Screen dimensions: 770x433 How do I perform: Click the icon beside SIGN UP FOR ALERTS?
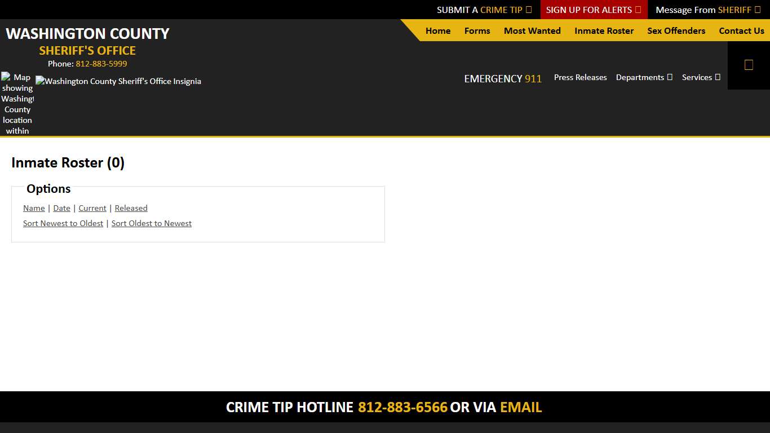click(638, 10)
